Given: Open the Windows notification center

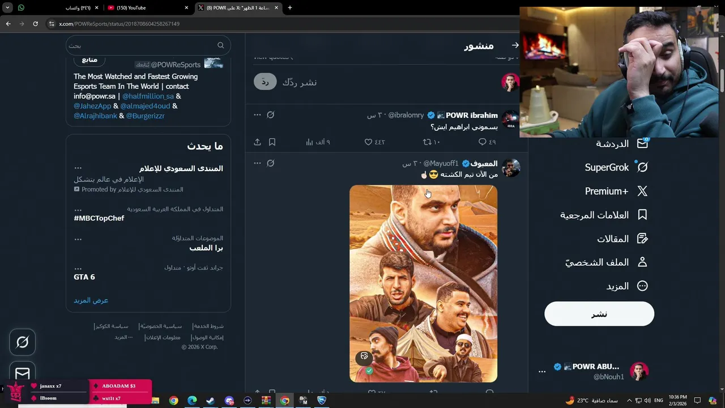Looking at the screenshot, I should pos(697,401).
